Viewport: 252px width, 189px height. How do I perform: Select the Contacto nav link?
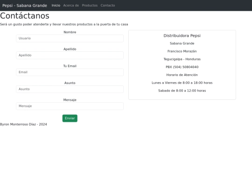click(x=108, y=6)
